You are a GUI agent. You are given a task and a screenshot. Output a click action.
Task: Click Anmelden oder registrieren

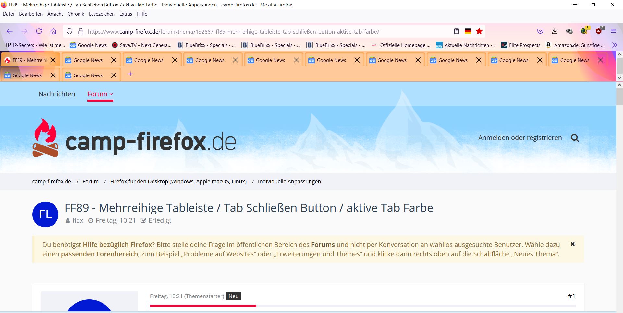[520, 138]
